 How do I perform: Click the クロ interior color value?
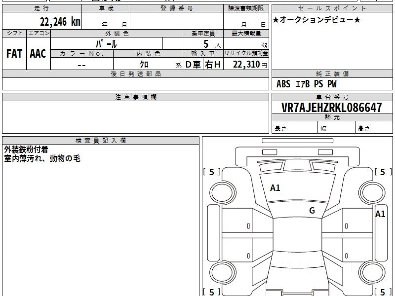(144, 65)
